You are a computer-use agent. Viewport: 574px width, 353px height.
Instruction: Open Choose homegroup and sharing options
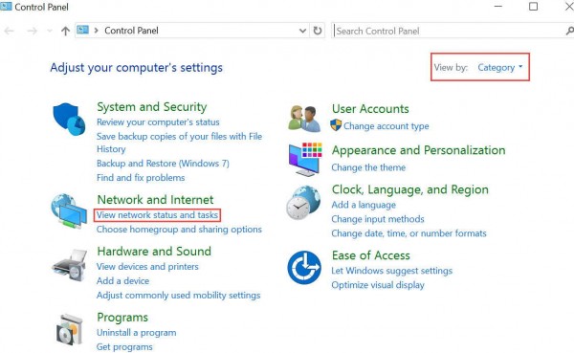point(179,230)
